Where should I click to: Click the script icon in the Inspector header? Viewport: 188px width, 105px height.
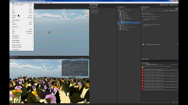pos(142,9)
